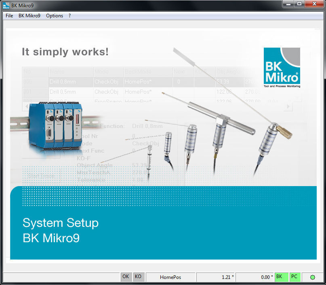The height and width of the screenshot is (285, 326).
Task: Click the HomePos mode field
Action: pos(170,277)
